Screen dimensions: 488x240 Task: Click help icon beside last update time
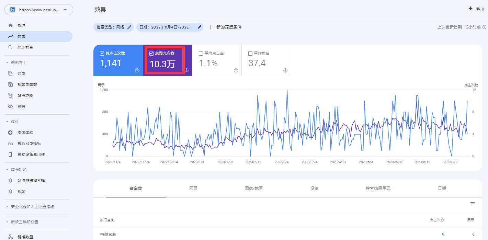click(484, 27)
